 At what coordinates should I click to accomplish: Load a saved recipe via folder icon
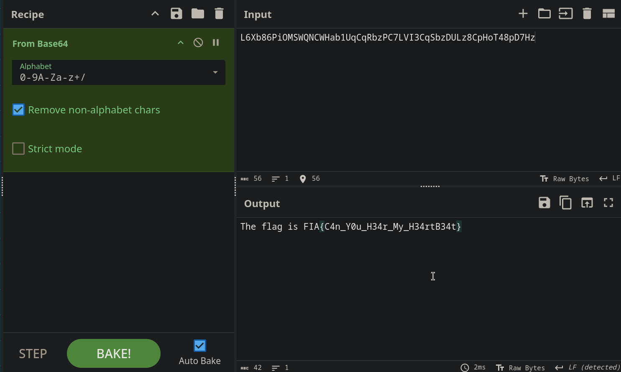tap(198, 14)
